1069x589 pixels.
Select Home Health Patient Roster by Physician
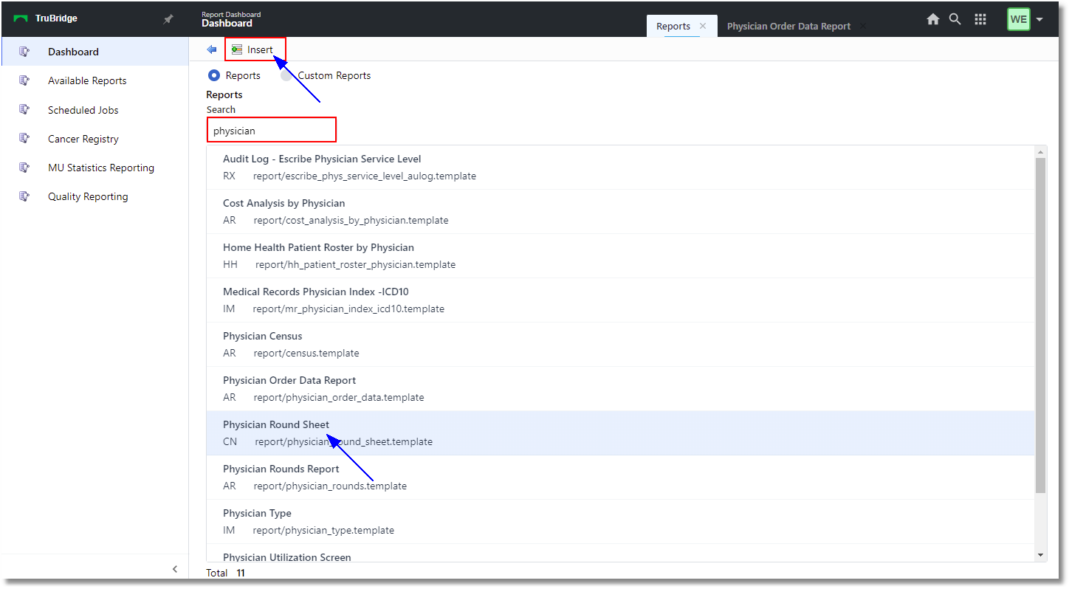(x=620, y=256)
